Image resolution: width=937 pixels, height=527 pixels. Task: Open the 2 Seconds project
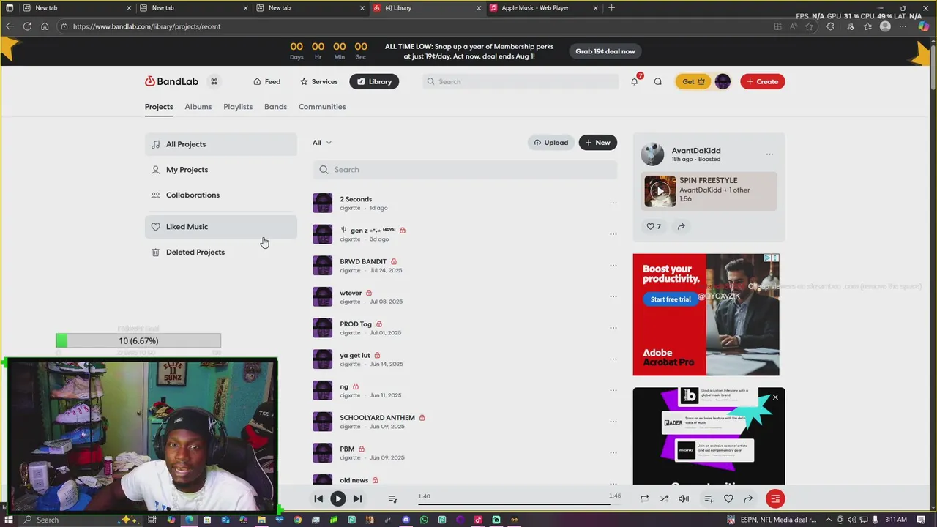tap(356, 199)
